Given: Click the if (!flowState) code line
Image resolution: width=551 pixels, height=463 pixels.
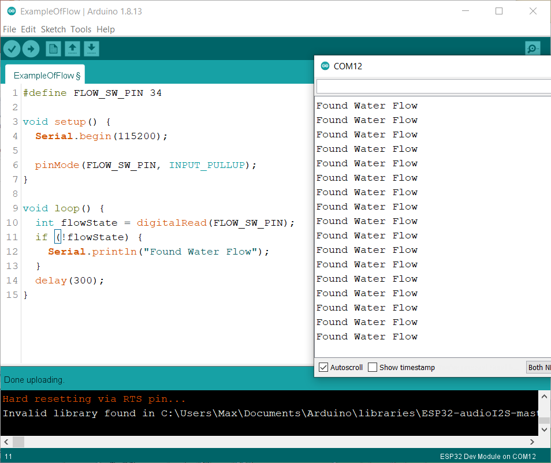Looking at the screenshot, I should tap(89, 237).
